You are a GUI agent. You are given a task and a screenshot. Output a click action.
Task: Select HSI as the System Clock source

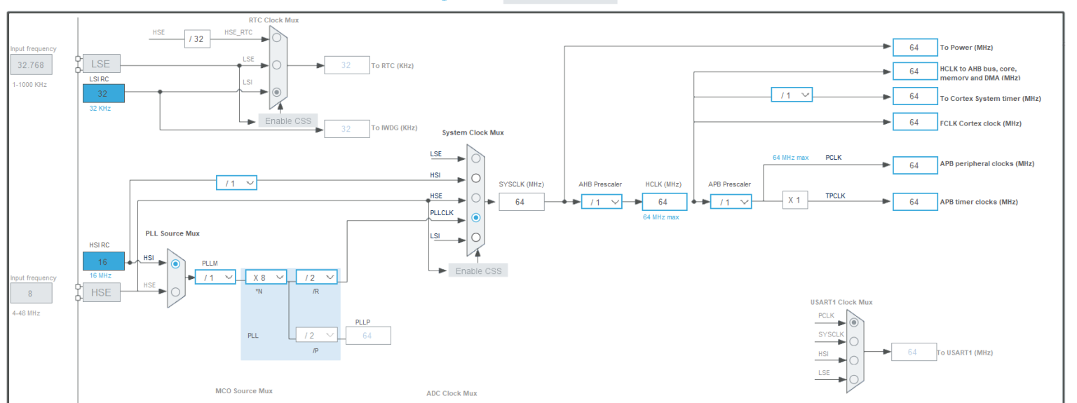pyautogui.click(x=476, y=178)
